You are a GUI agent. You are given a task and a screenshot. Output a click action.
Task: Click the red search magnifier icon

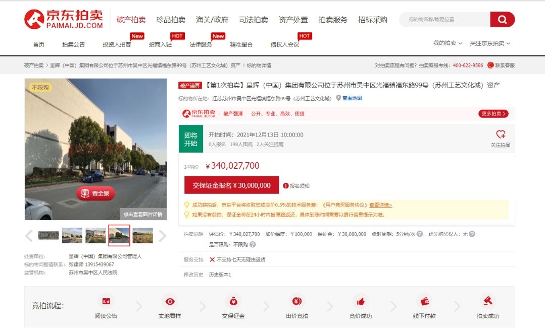coord(502,19)
